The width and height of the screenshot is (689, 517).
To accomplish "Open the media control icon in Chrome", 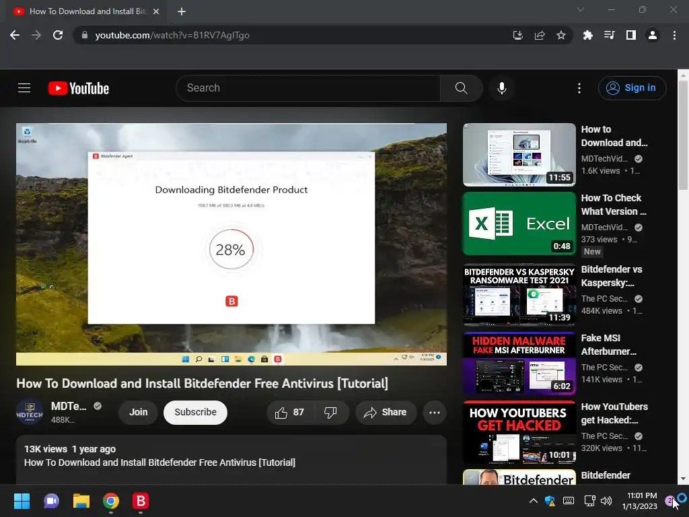I will (x=609, y=35).
